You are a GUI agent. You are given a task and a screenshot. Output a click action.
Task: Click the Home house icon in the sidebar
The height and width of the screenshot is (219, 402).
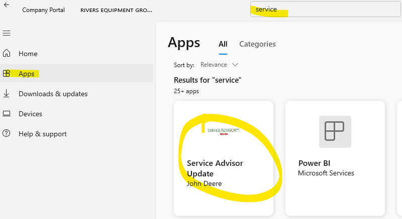pyautogui.click(x=7, y=54)
